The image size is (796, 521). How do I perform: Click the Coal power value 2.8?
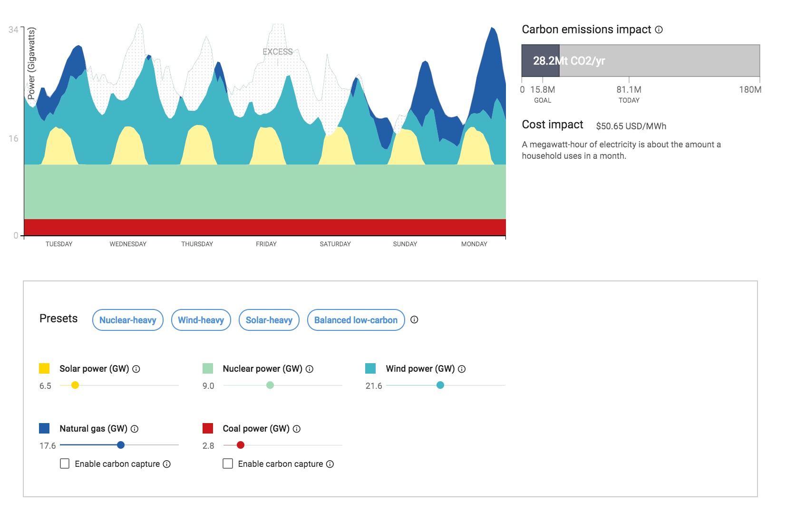[x=208, y=446]
